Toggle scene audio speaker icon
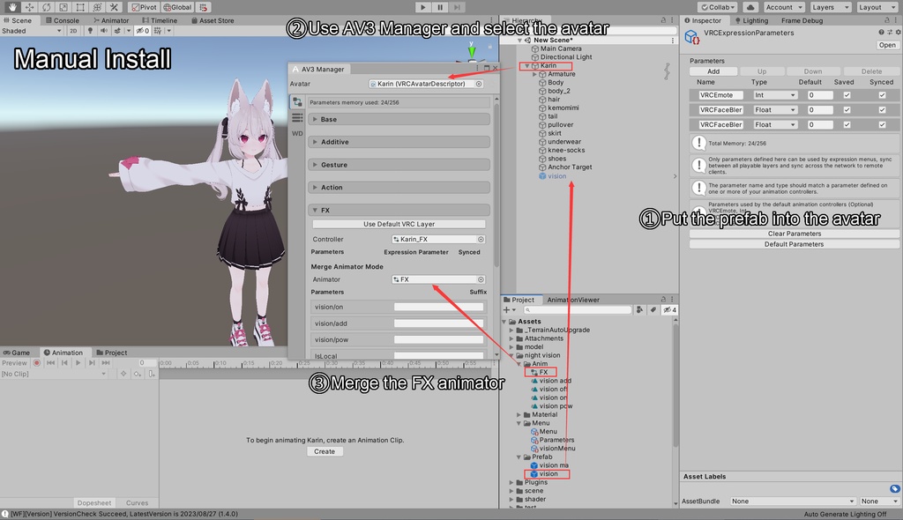This screenshot has height=520, width=903. [x=104, y=31]
